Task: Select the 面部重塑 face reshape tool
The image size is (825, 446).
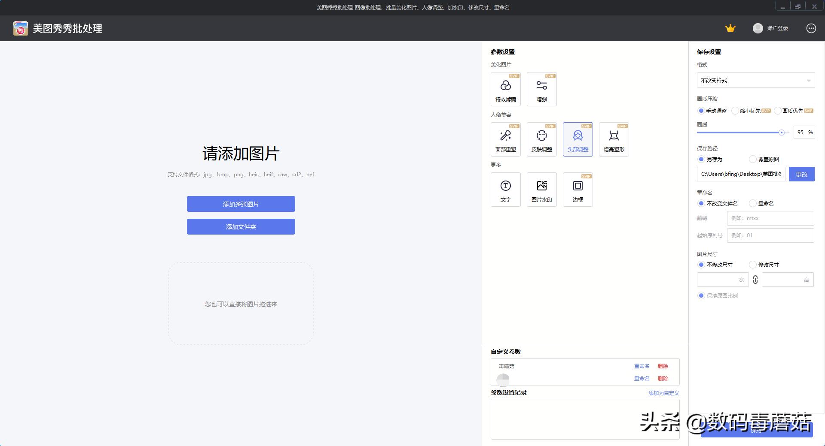Action: point(506,139)
